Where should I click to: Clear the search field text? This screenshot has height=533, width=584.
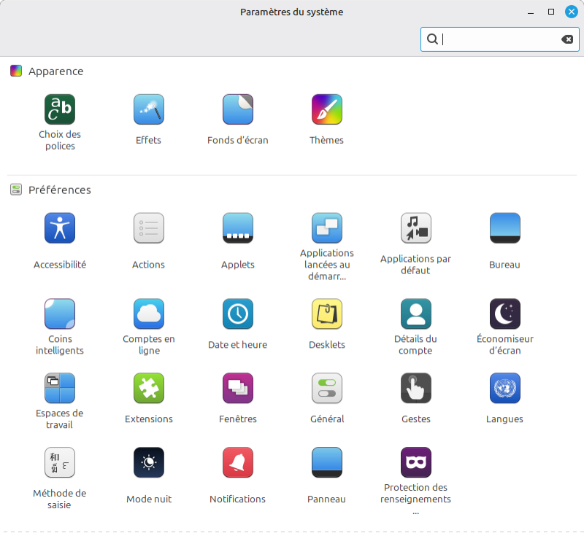[x=567, y=39]
